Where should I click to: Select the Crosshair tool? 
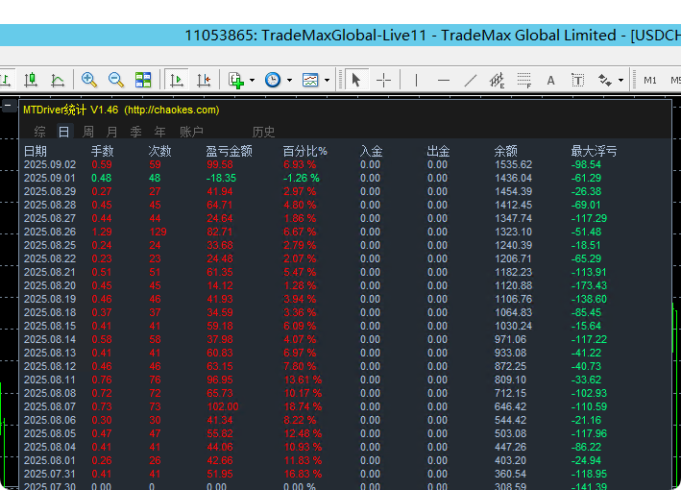point(383,80)
